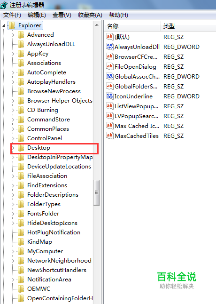
Task: Select the FileAssociation key
Action: point(47,176)
